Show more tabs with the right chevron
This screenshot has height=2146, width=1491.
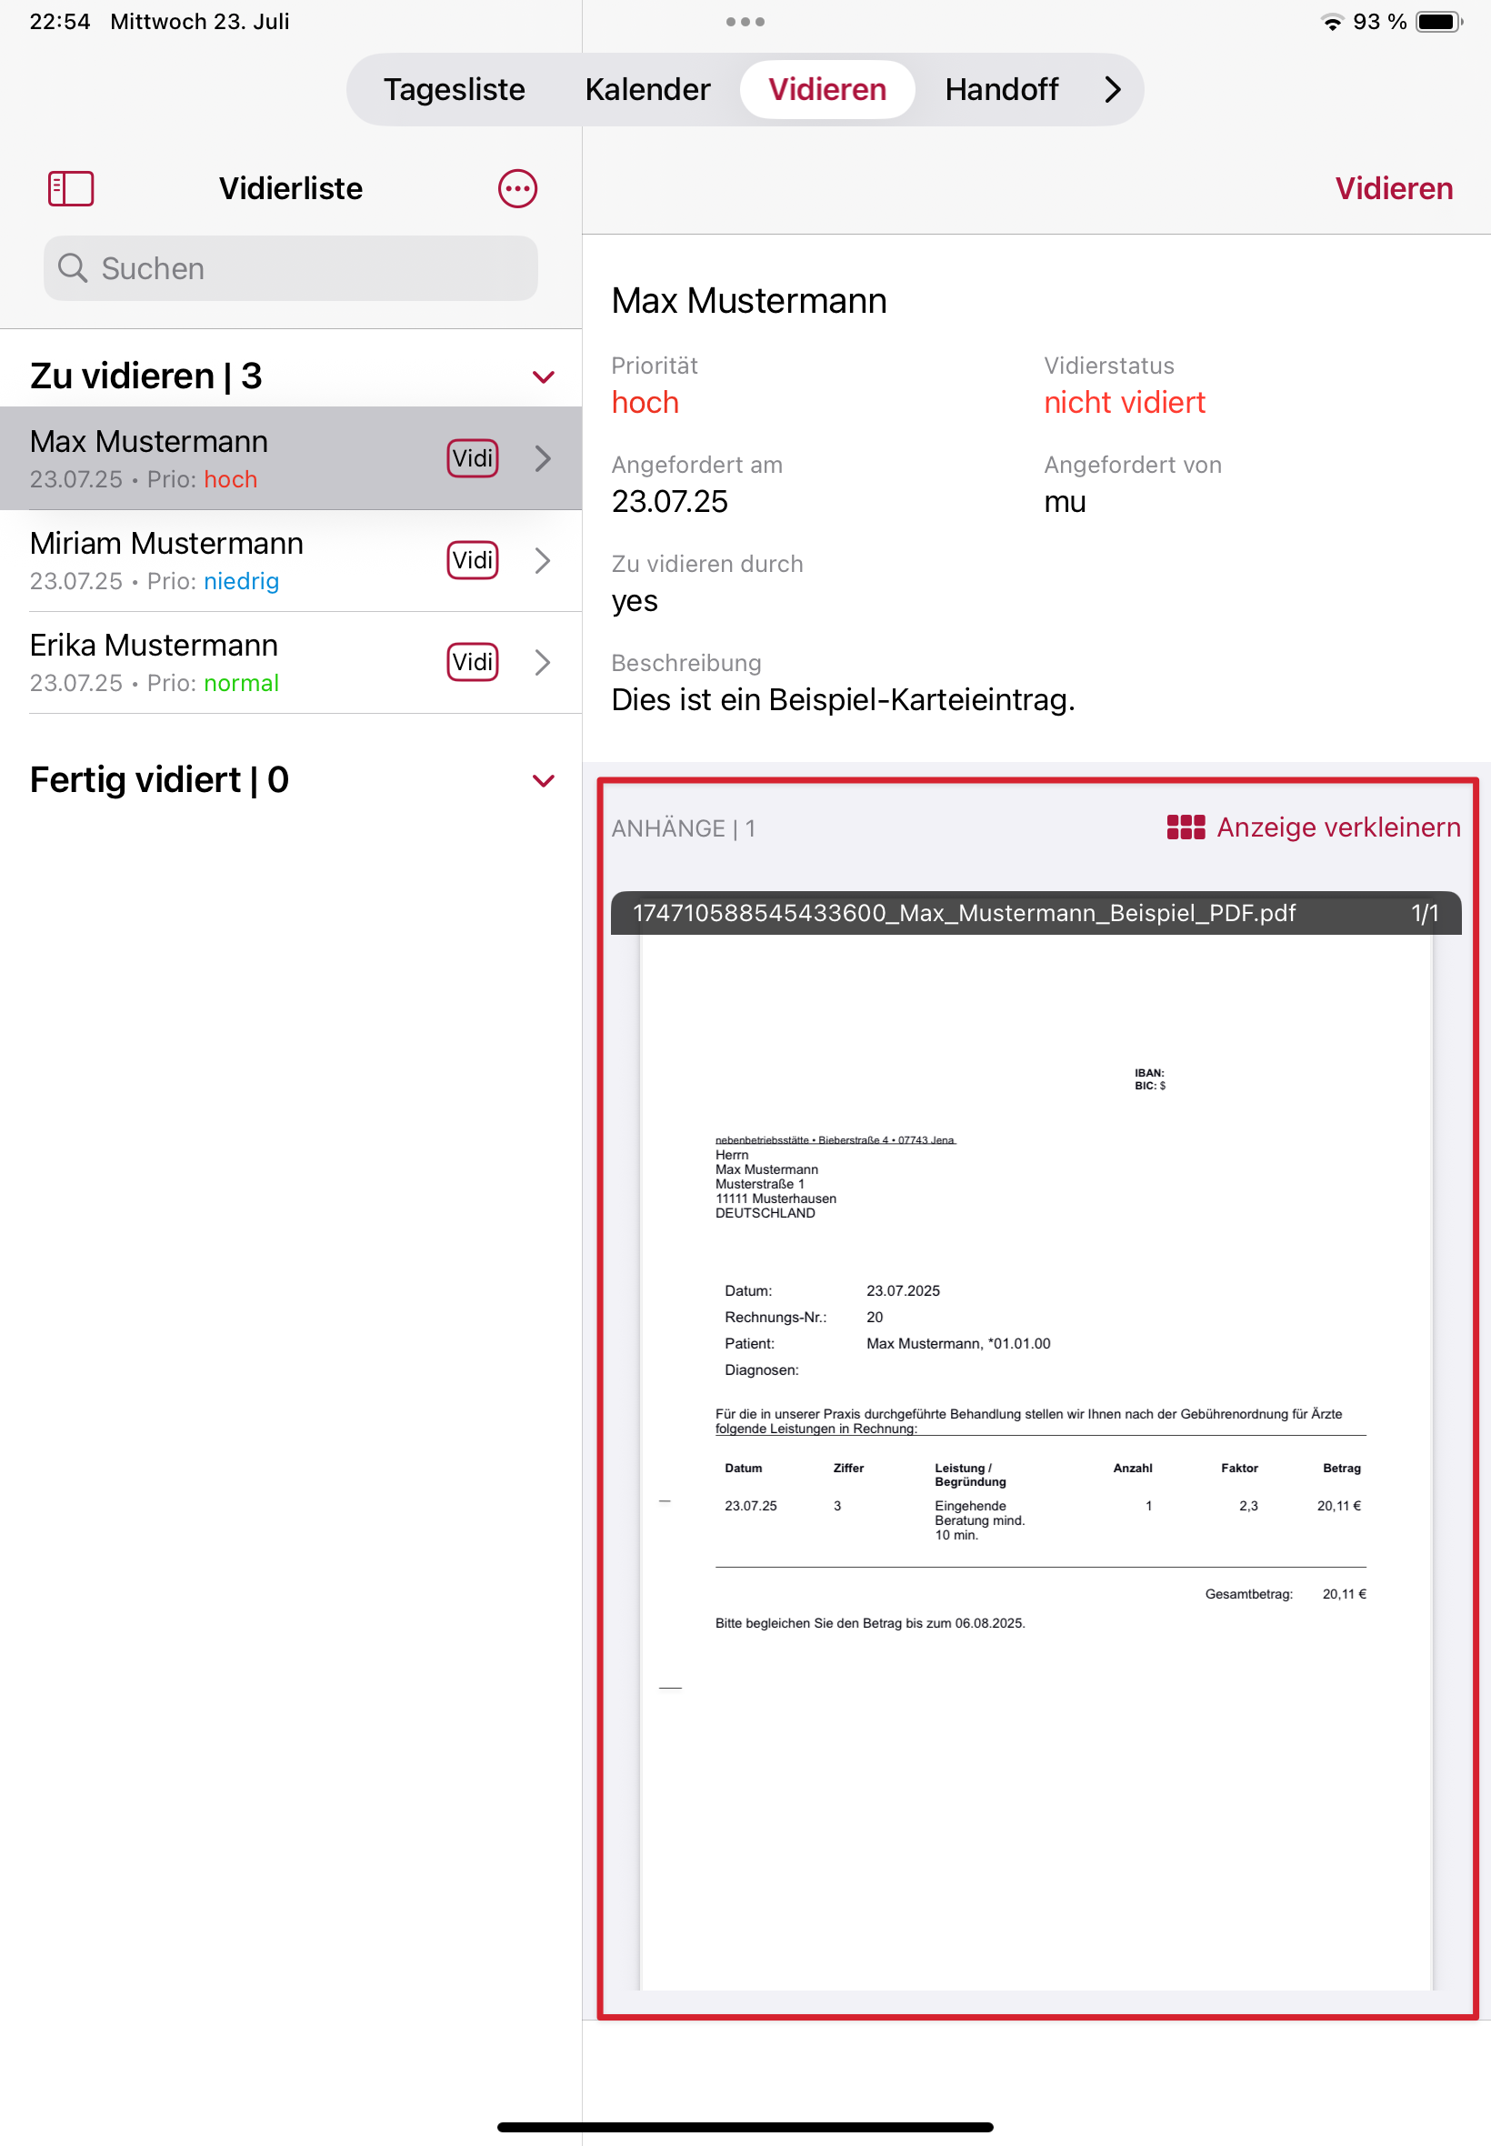click(x=1112, y=90)
